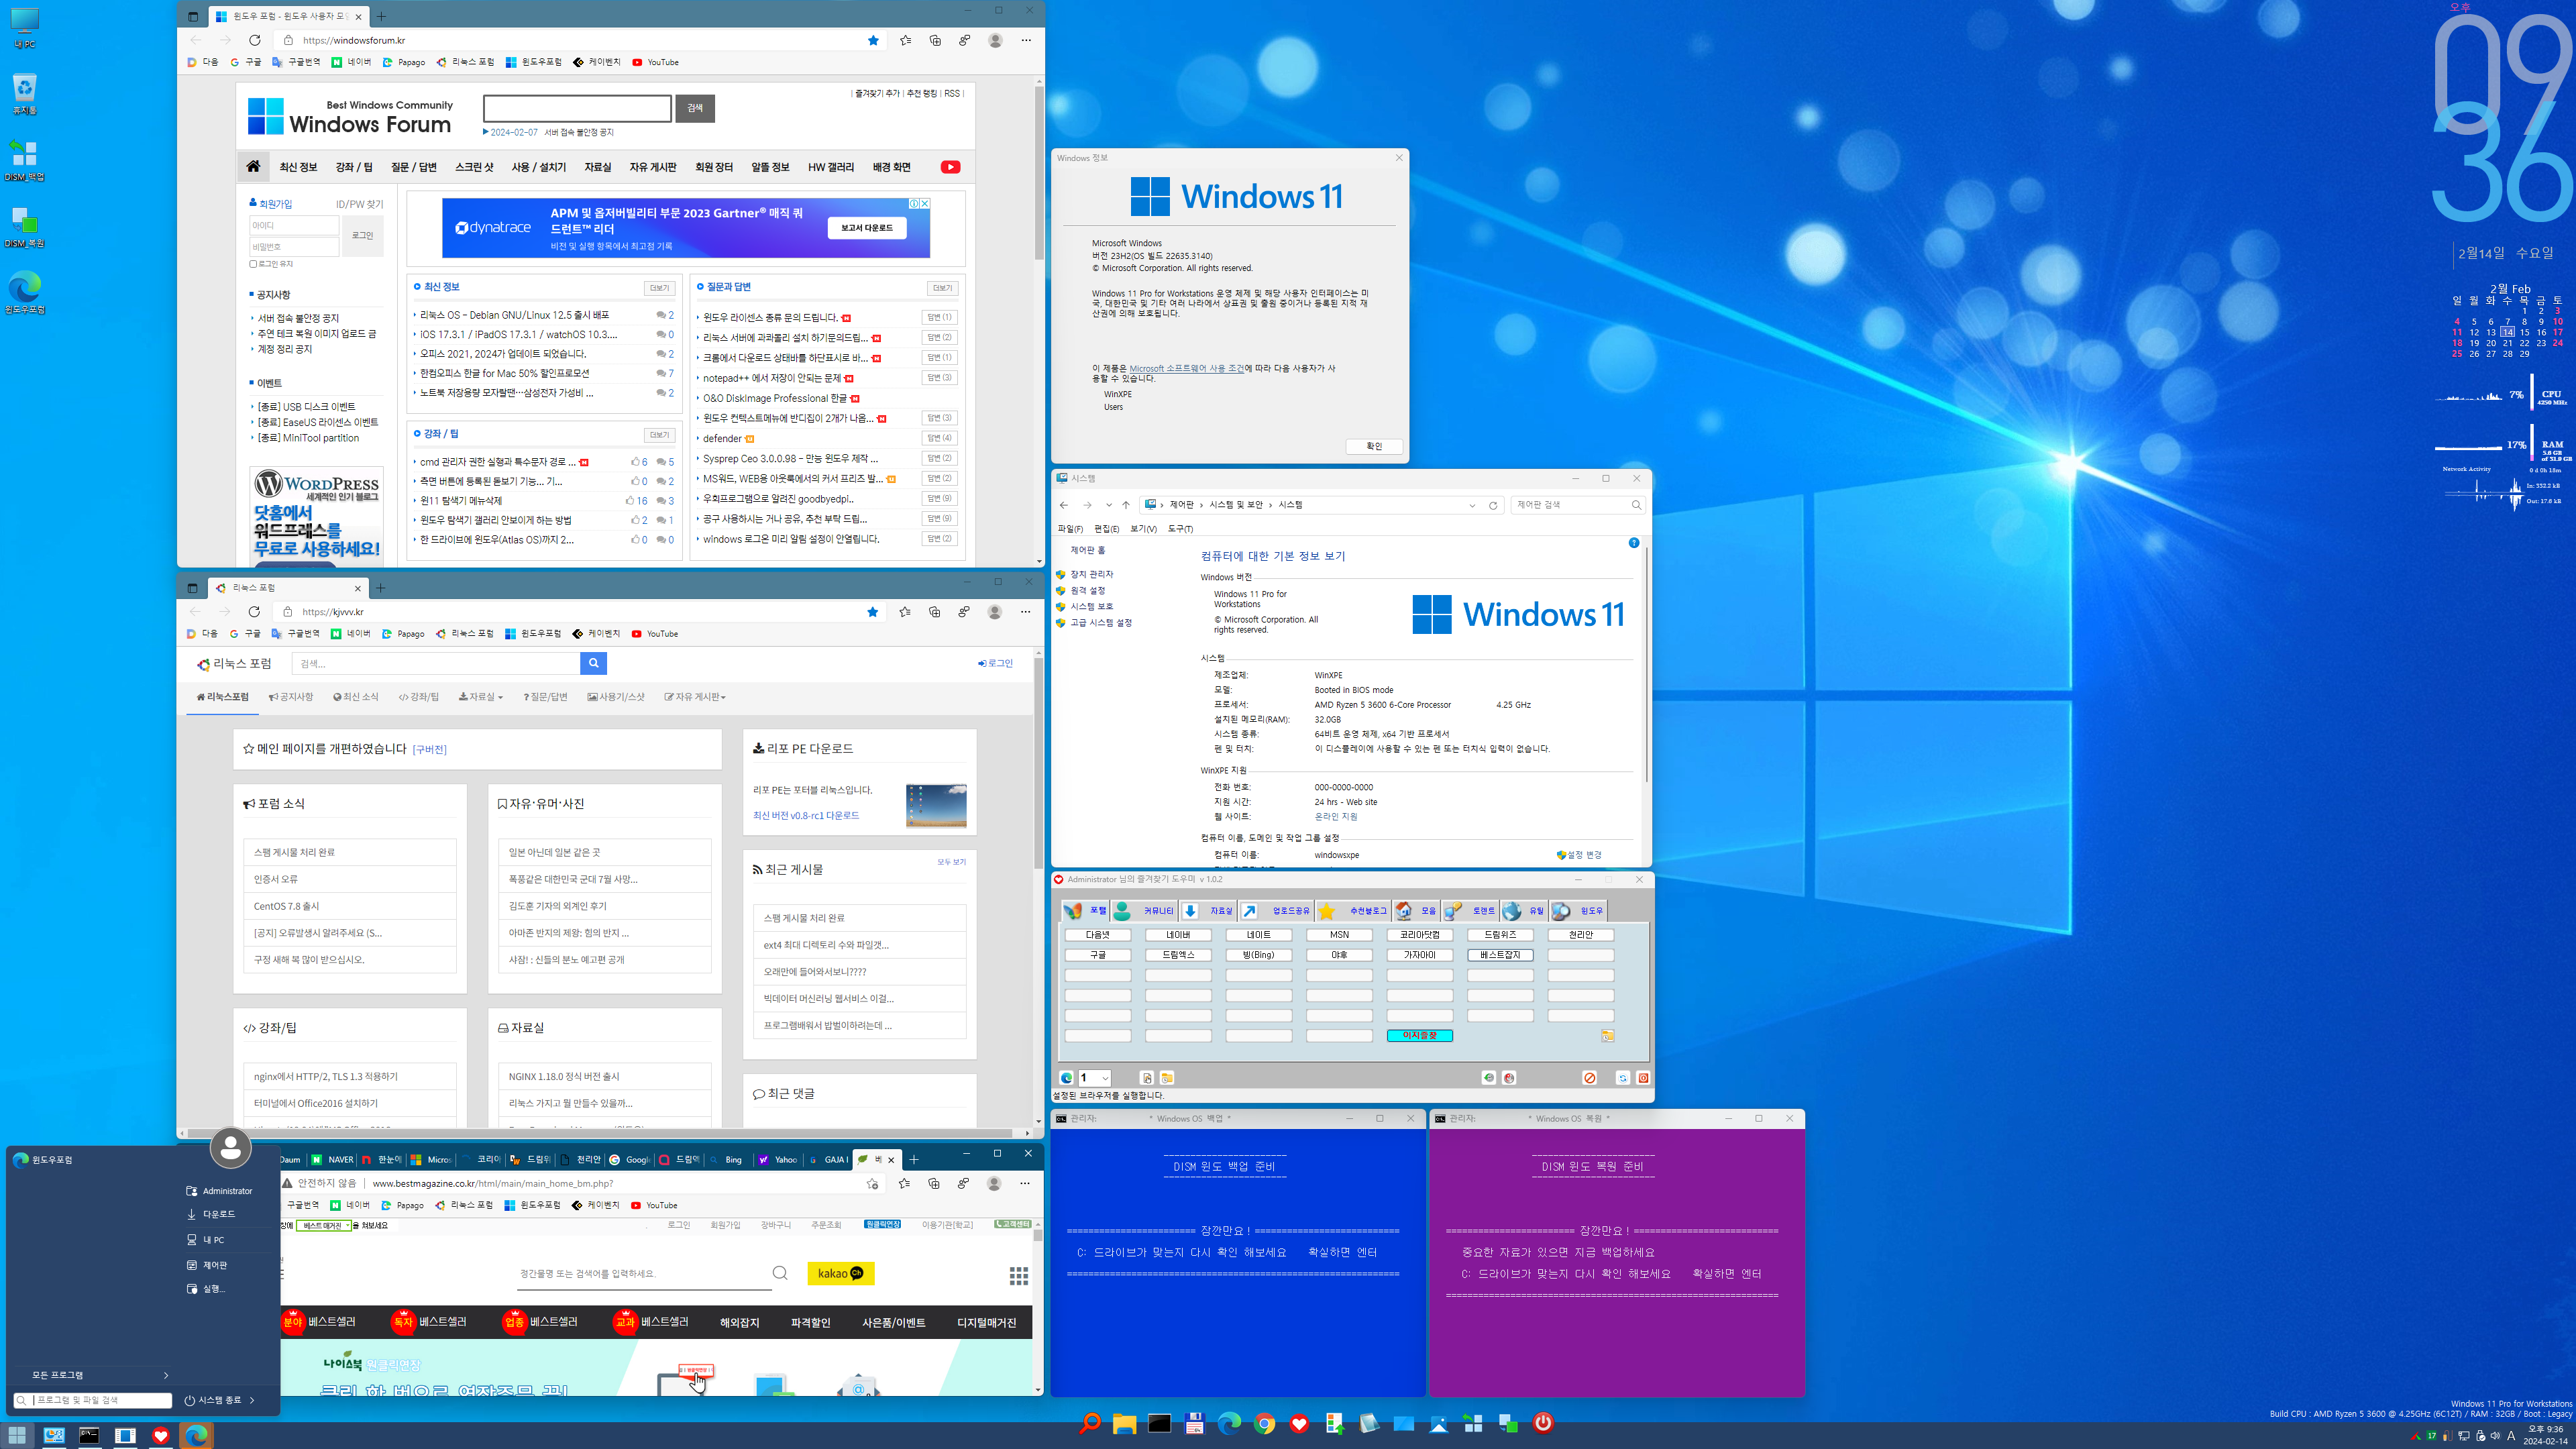
Task: Click the green arrow clock icon in favorites helper
Action: pyautogui.click(x=1489, y=1078)
